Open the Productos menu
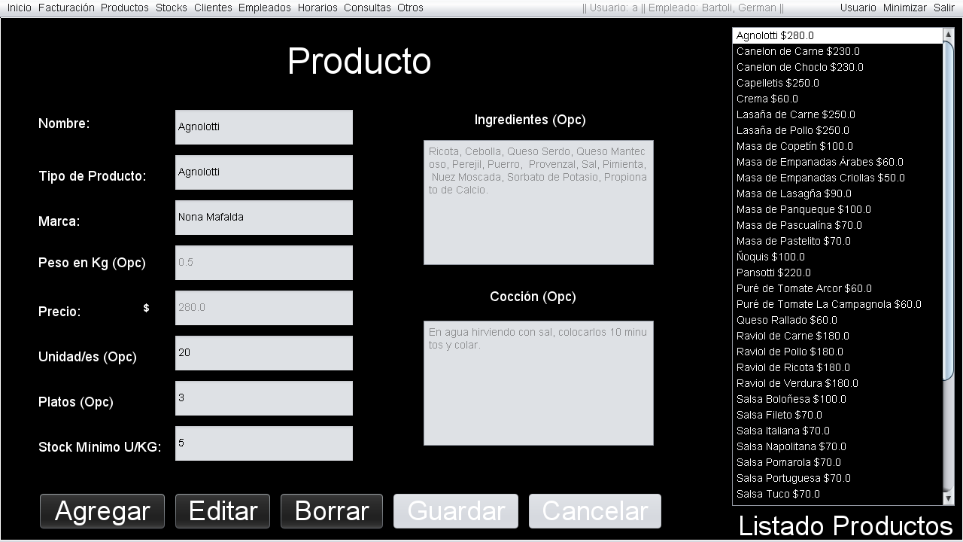 [124, 8]
